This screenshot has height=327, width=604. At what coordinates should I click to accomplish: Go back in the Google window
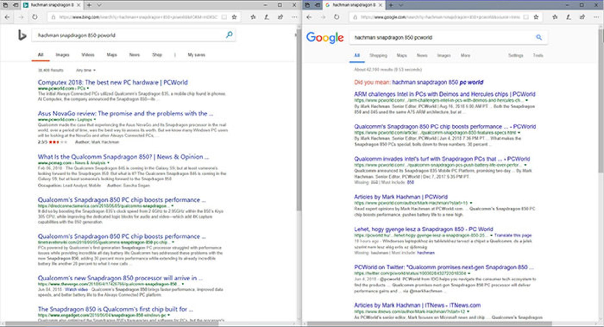309,17
